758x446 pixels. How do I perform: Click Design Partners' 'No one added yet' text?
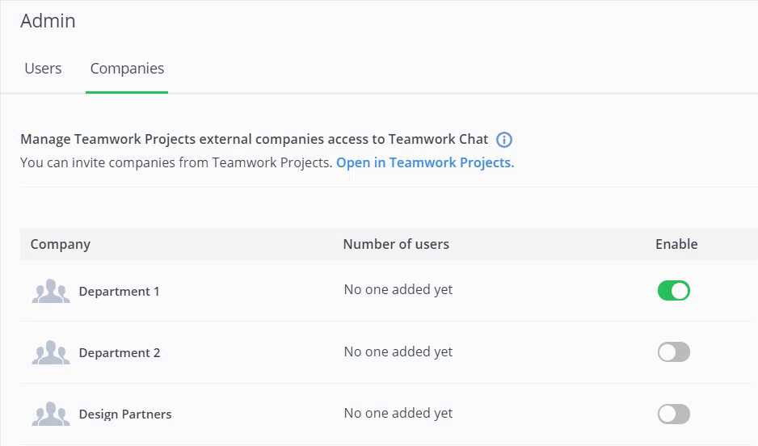[x=398, y=413]
